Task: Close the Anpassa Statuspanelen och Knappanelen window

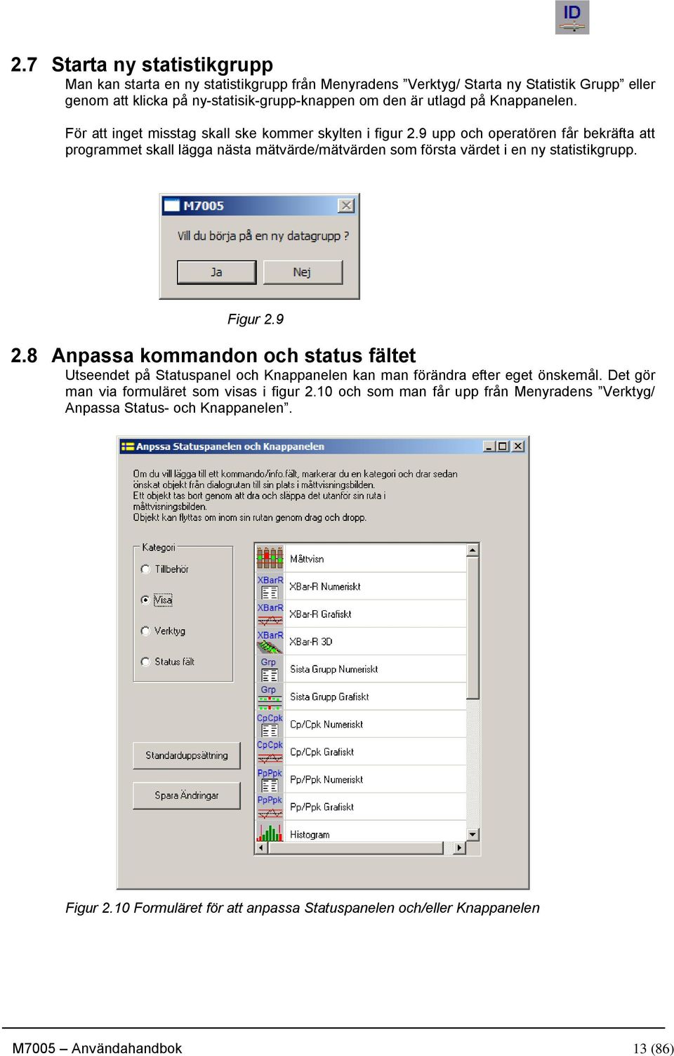Action: click(x=517, y=447)
